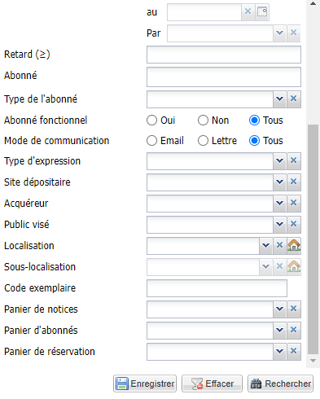Click into the 'au' date input
The height and width of the screenshot is (399, 320).
coord(204,12)
